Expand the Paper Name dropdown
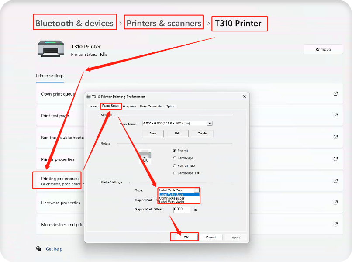 [210, 123]
